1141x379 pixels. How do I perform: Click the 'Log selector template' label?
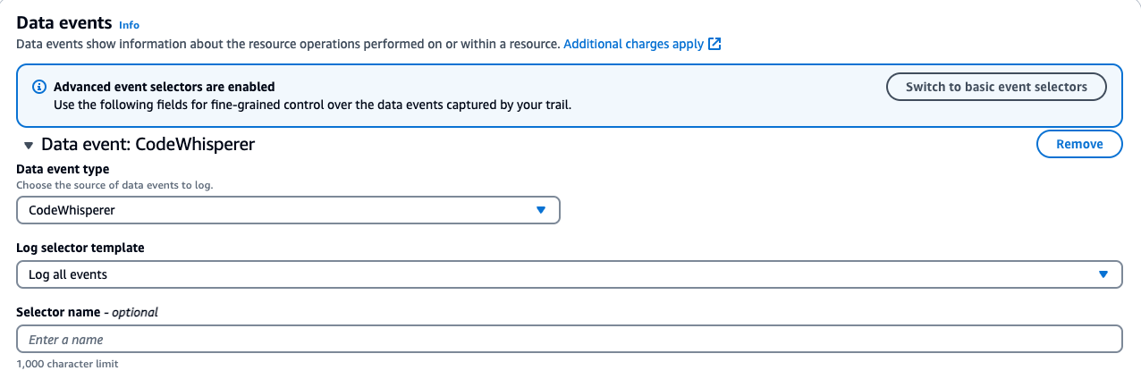[80, 248]
